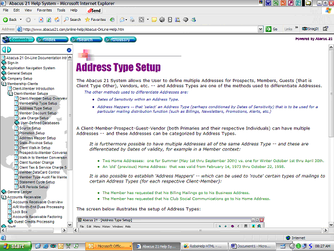Click the Mail icon in toolbar

click(x=122, y=20)
